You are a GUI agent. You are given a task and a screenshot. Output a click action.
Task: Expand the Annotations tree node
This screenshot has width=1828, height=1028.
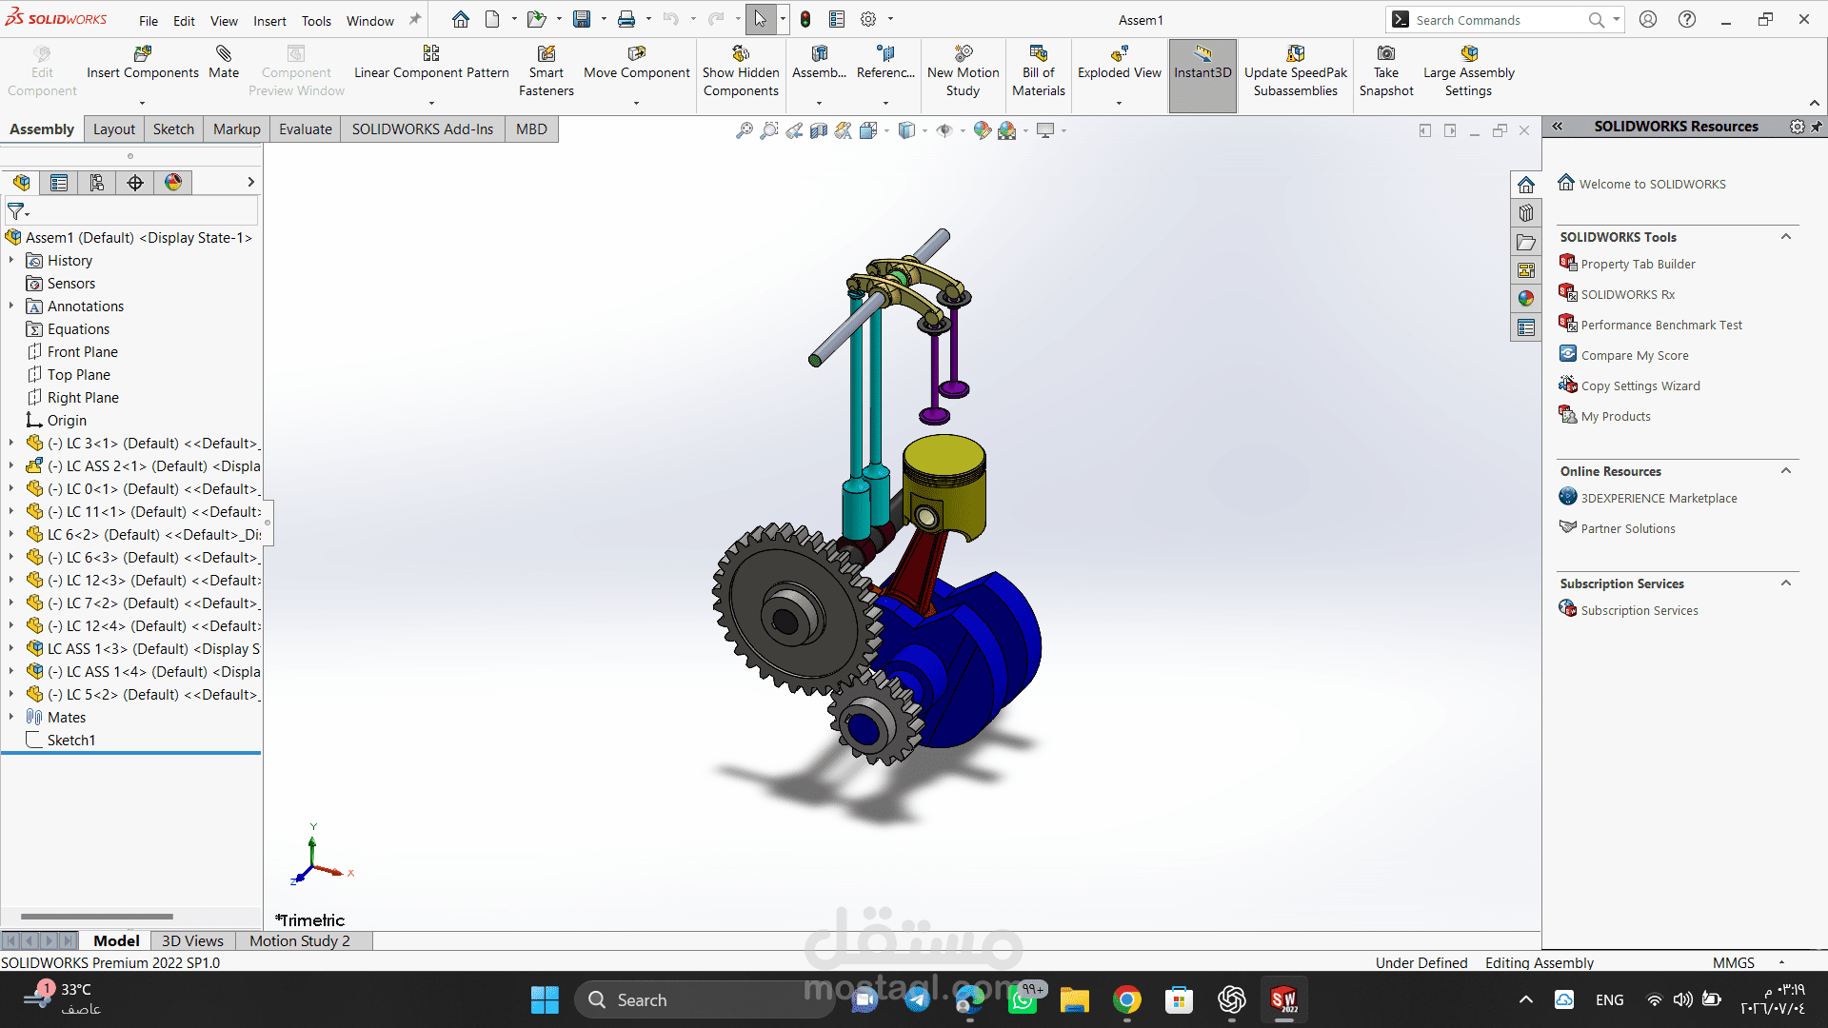coord(11,306)
